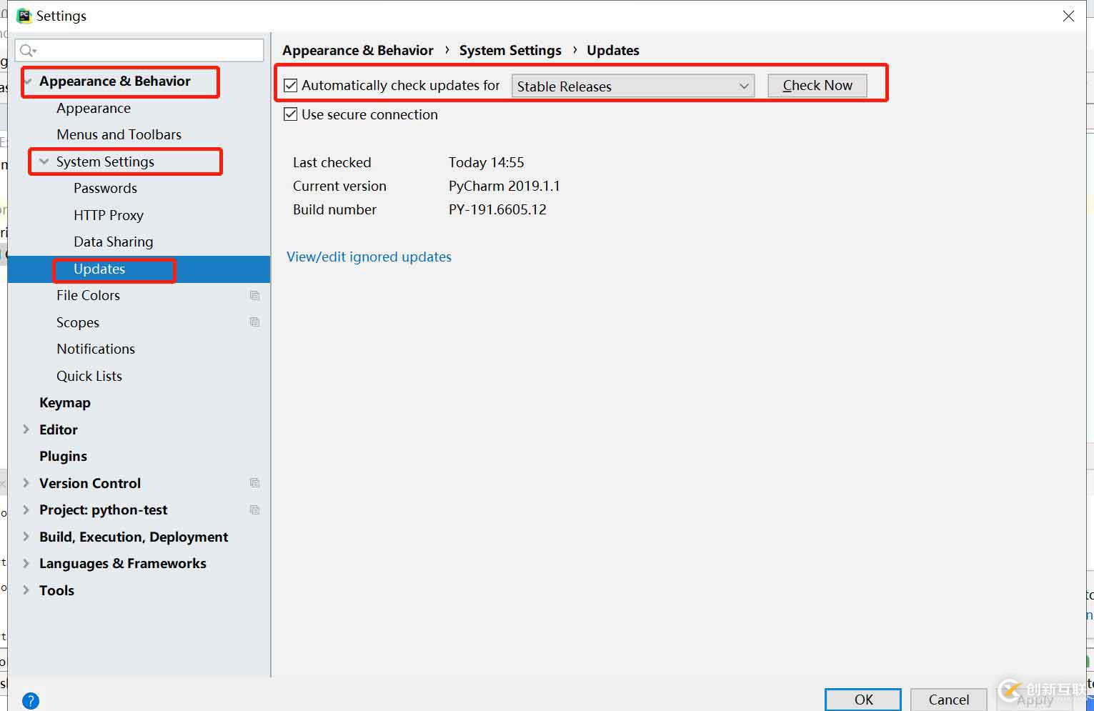Open the Notifications settings page
The image size is (1094, 711).
96,349
